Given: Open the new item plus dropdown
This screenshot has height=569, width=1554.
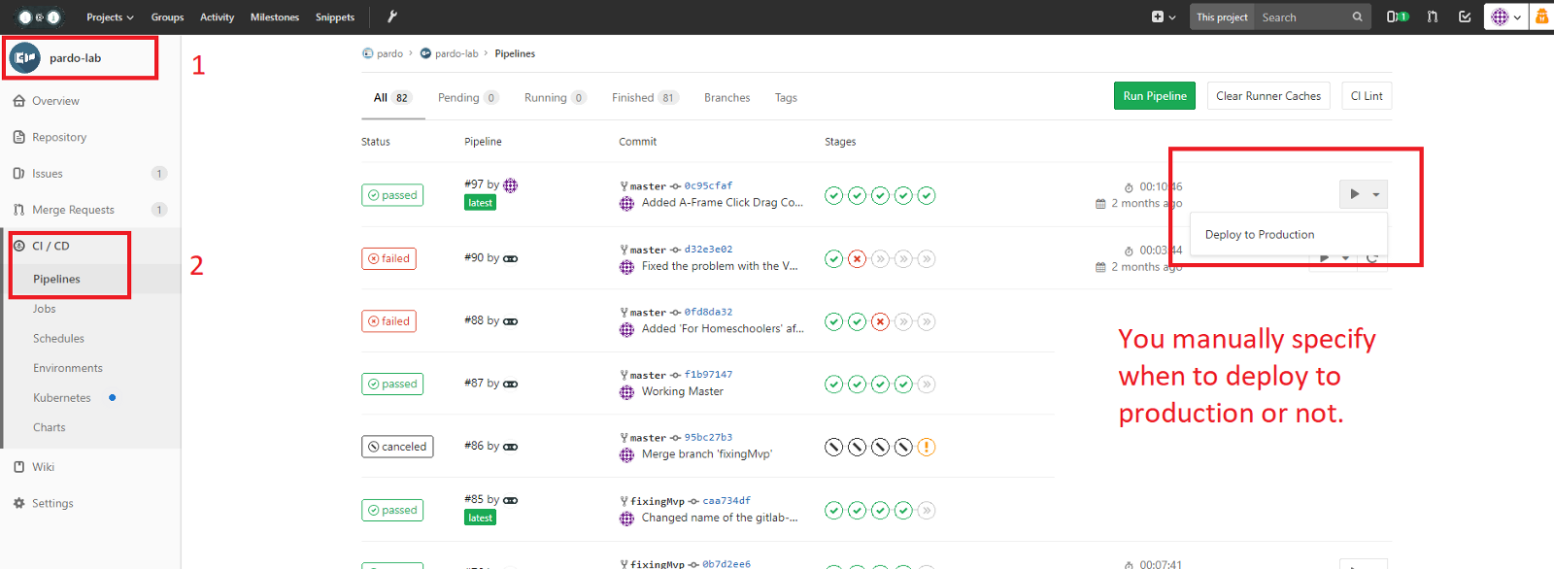Looking at the screenshot, I should [x=1163, y=17].
